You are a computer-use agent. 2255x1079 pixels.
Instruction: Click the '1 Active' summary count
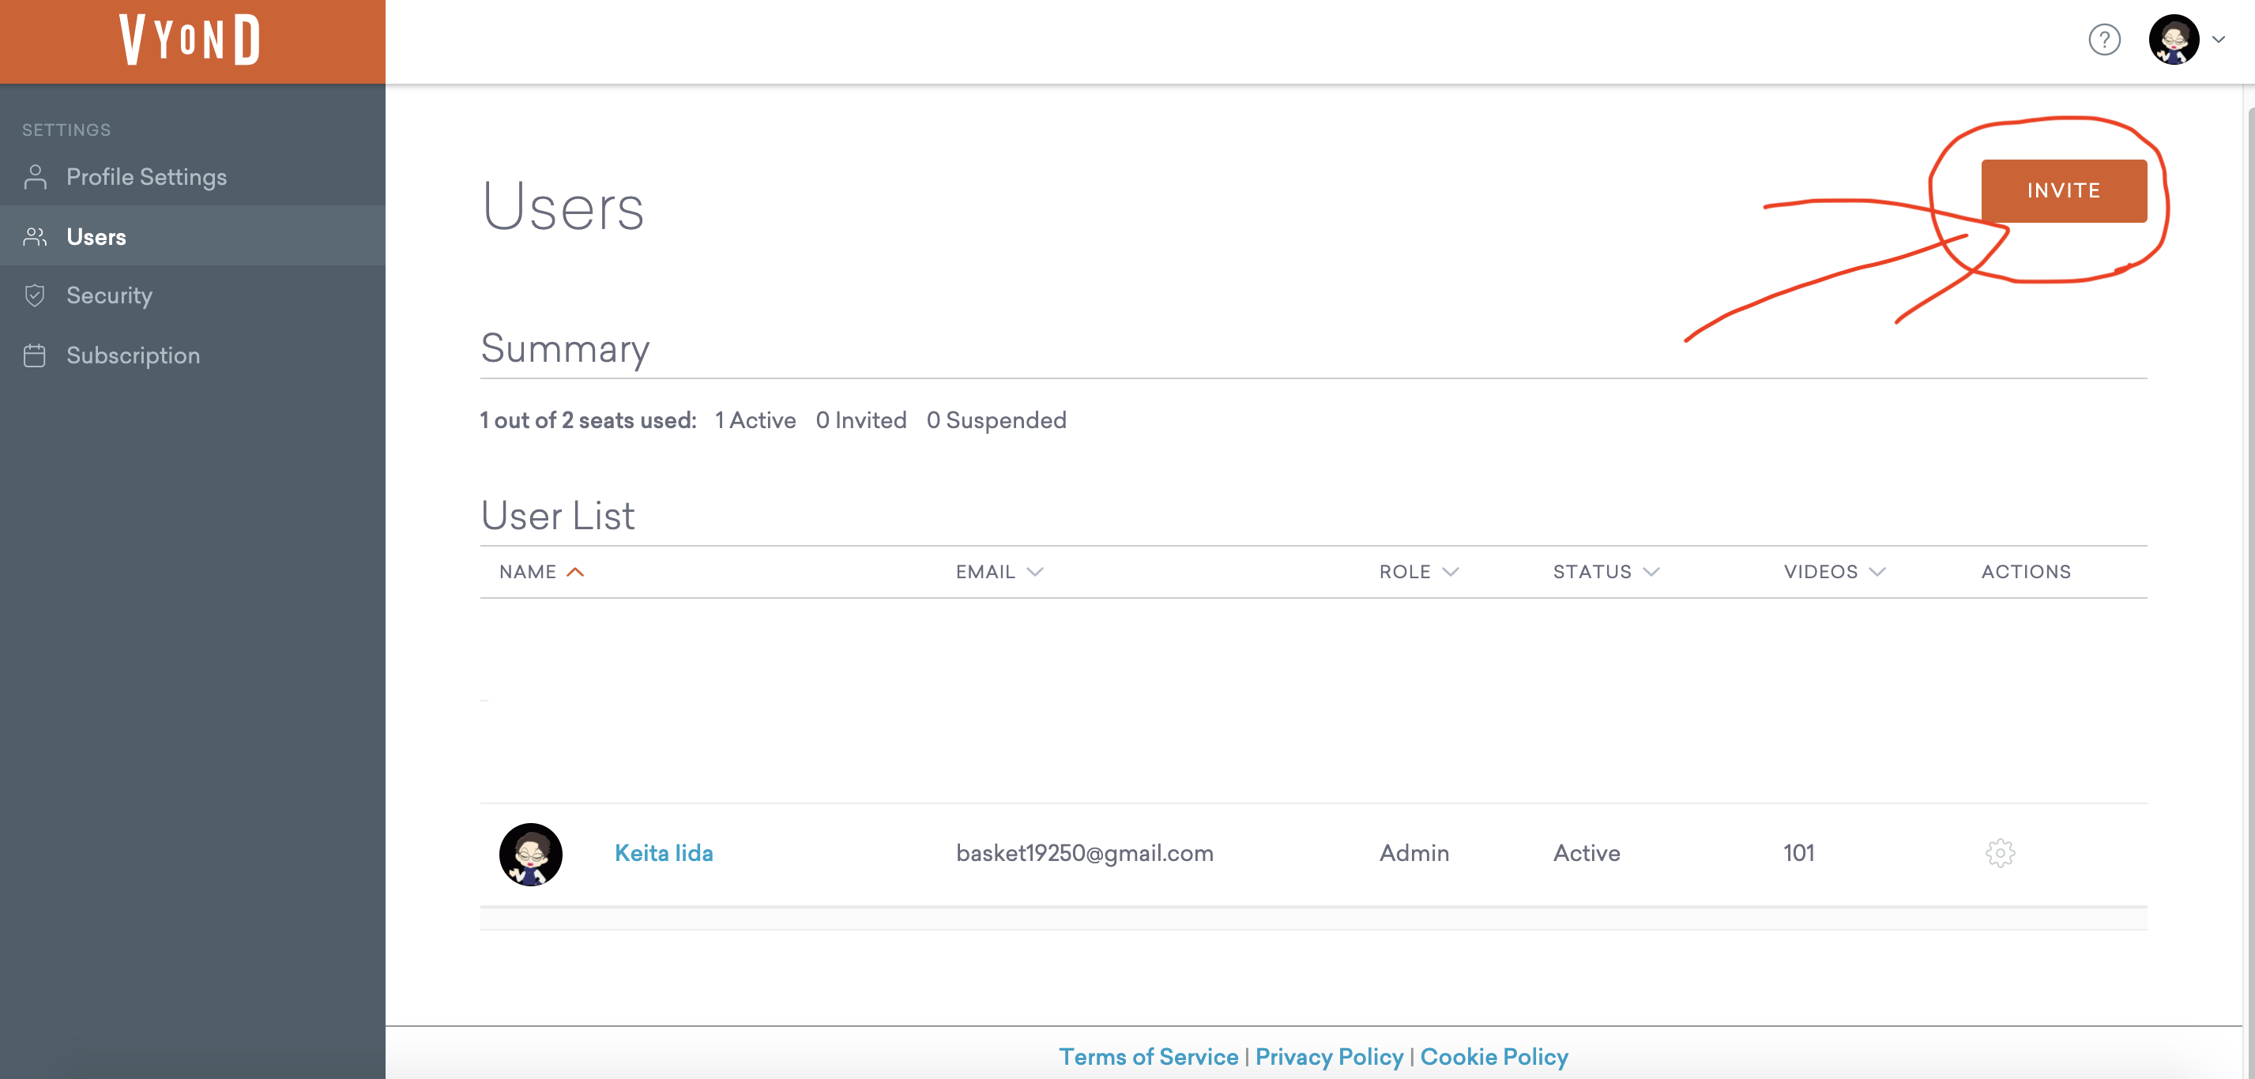[x=755, y=420]
